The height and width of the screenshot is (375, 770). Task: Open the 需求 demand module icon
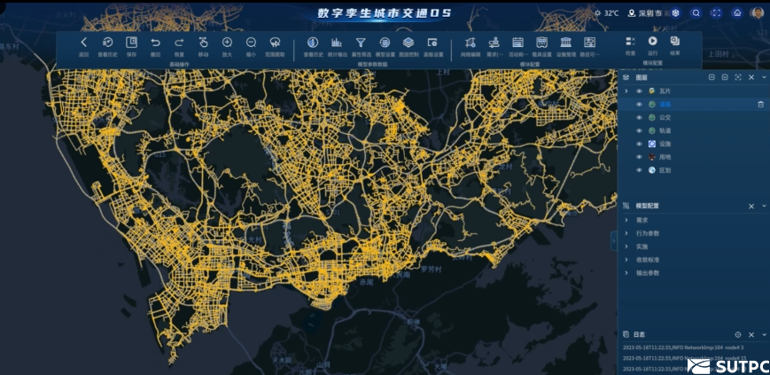[x=494, y=43]
